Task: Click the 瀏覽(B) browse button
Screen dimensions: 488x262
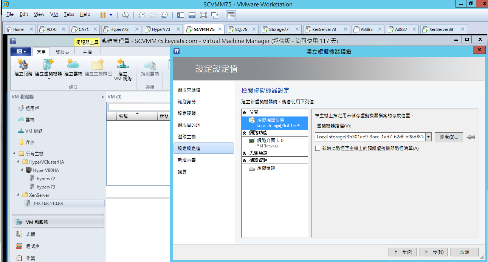Action: pyautogui.click(x=449, y=137)
